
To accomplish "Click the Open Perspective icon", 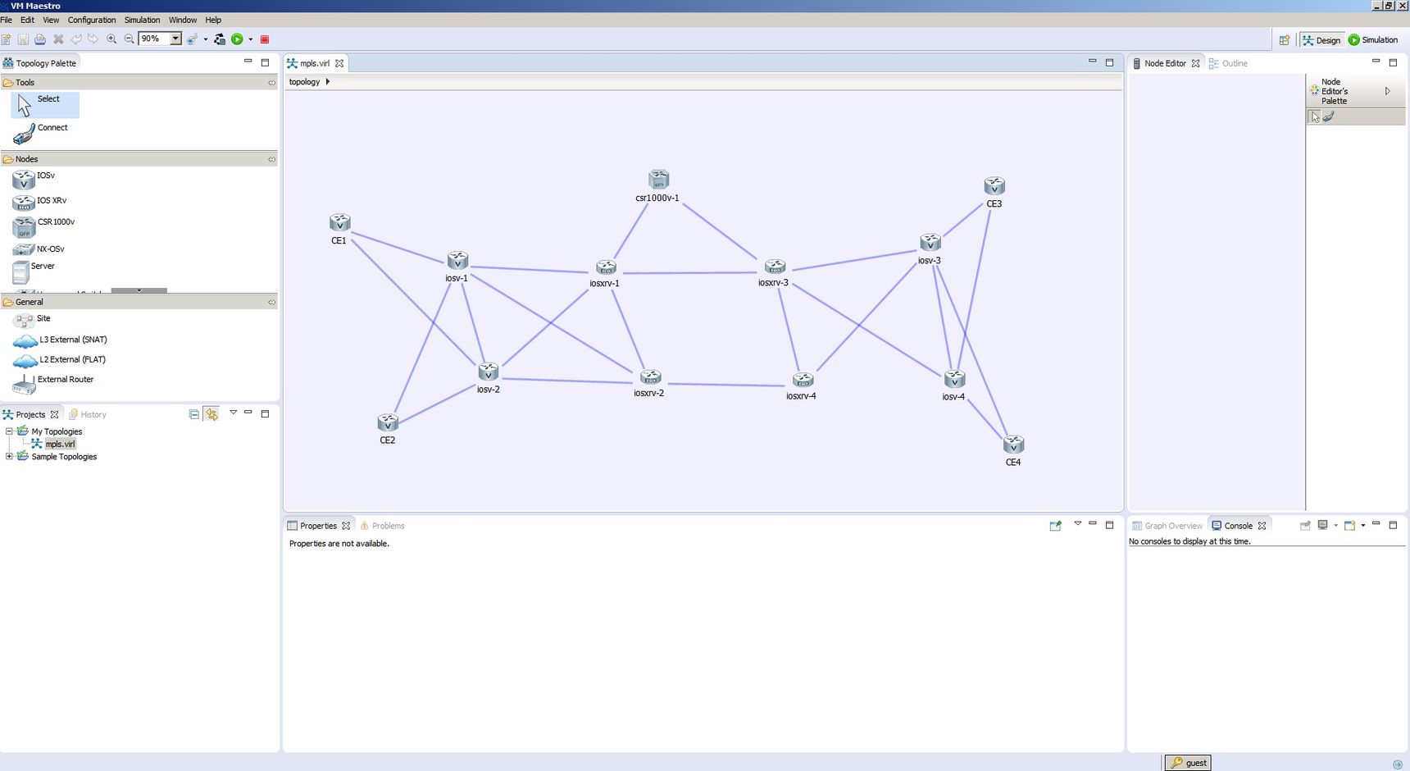I will point(1285,40).
